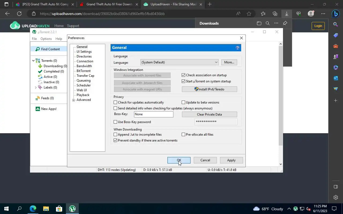Click the Edge downloads arrow toolbar icon
343x214 pixels.
pyautogui.click(x=287, y=14)
